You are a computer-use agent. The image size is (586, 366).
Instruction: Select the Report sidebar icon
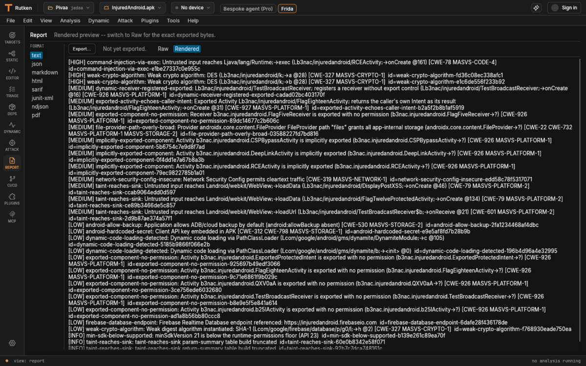(x=12, y=163)
